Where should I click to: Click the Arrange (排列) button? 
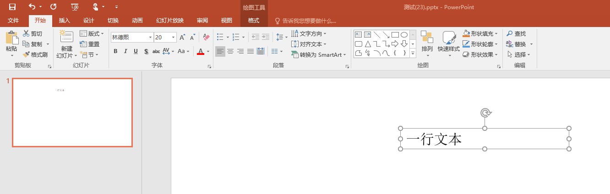click(x=427, y=44)
